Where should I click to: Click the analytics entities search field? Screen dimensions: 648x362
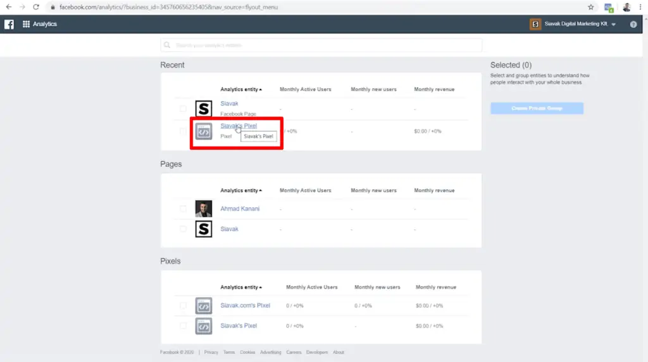pyautogui.click(x=321, y=45)
